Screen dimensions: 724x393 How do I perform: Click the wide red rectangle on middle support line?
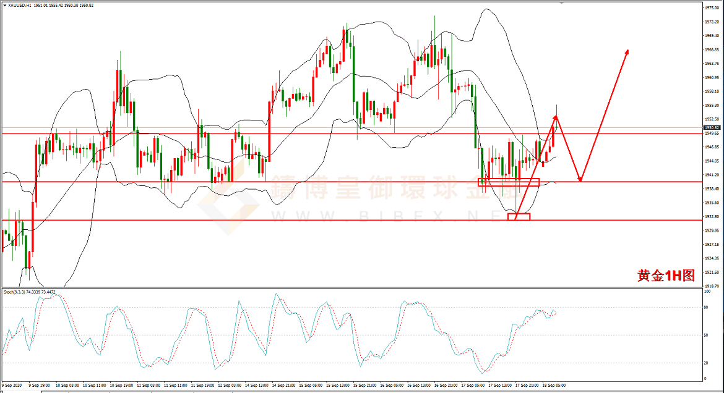coord(509,182)
